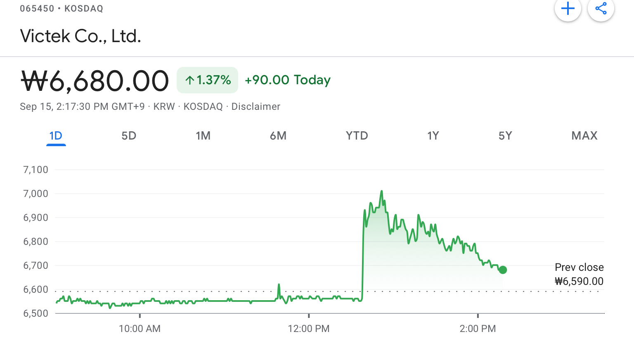Click the ₩6,680.00 price text
Viewport: 634px width, 339px height.
(x=95, y=81)
